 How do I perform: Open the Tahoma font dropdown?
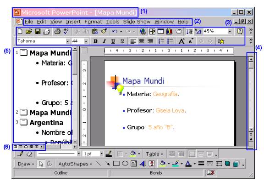click(67, 41)
